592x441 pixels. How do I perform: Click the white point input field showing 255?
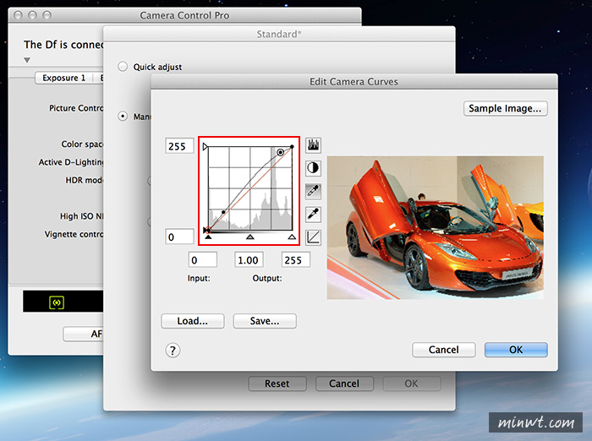296,260
